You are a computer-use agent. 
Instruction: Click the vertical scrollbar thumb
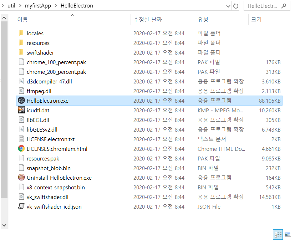coord(4,109)
